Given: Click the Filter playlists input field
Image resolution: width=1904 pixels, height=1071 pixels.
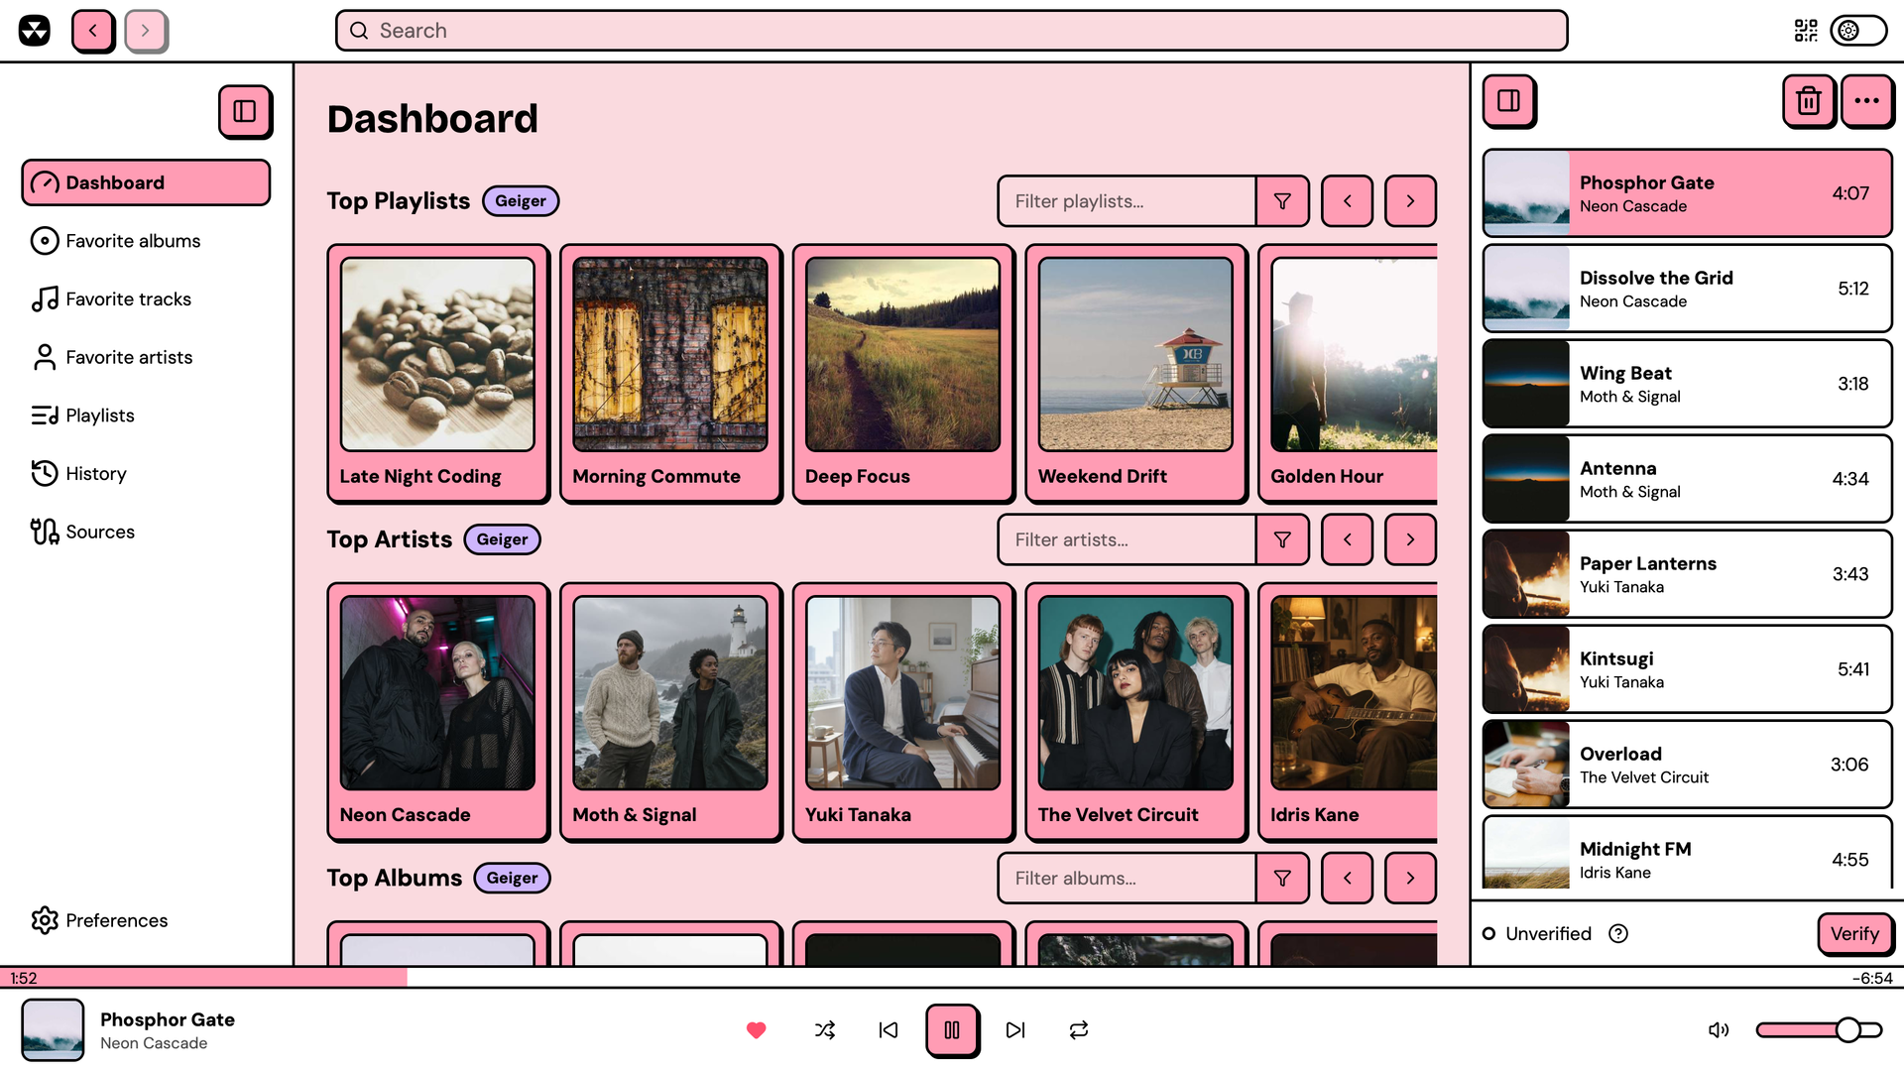Looking at the screenshot, I should [1128, 201].
